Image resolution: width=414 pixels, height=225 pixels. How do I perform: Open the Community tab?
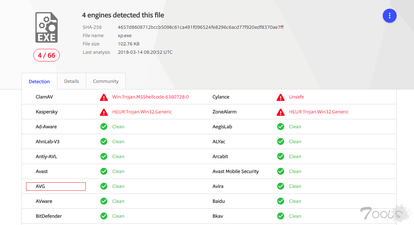(x=106, y=81)
